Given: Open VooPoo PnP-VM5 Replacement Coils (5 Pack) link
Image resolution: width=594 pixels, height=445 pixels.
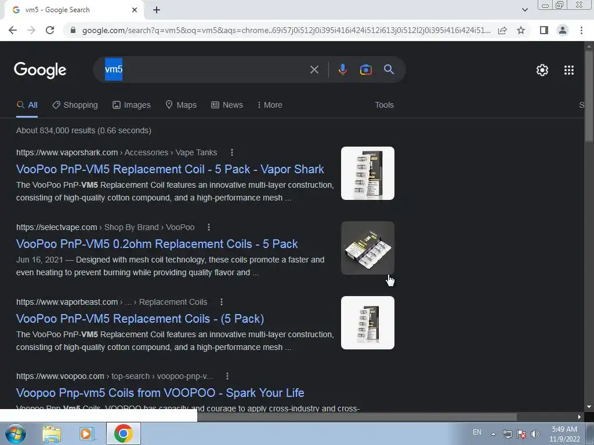Looking at the screenshot, I should click(x=140, y=319).
